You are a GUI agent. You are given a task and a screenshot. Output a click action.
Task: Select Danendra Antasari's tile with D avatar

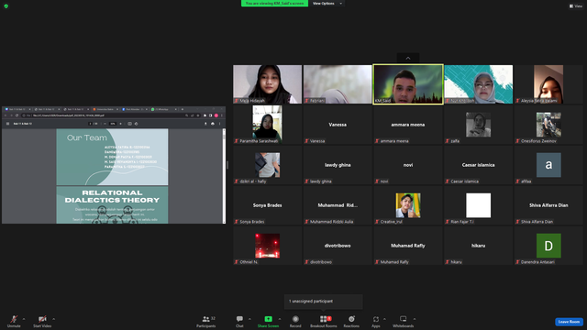pyautogui.click(x=548, y=246)
